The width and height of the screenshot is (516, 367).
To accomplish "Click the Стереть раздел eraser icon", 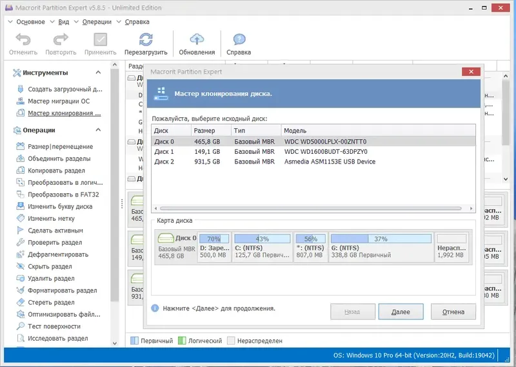I will 21,302.
